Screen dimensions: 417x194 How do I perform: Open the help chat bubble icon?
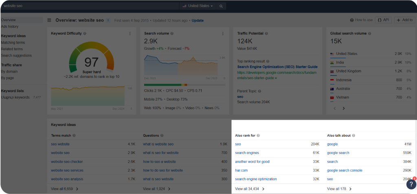[x=411, y=184]
